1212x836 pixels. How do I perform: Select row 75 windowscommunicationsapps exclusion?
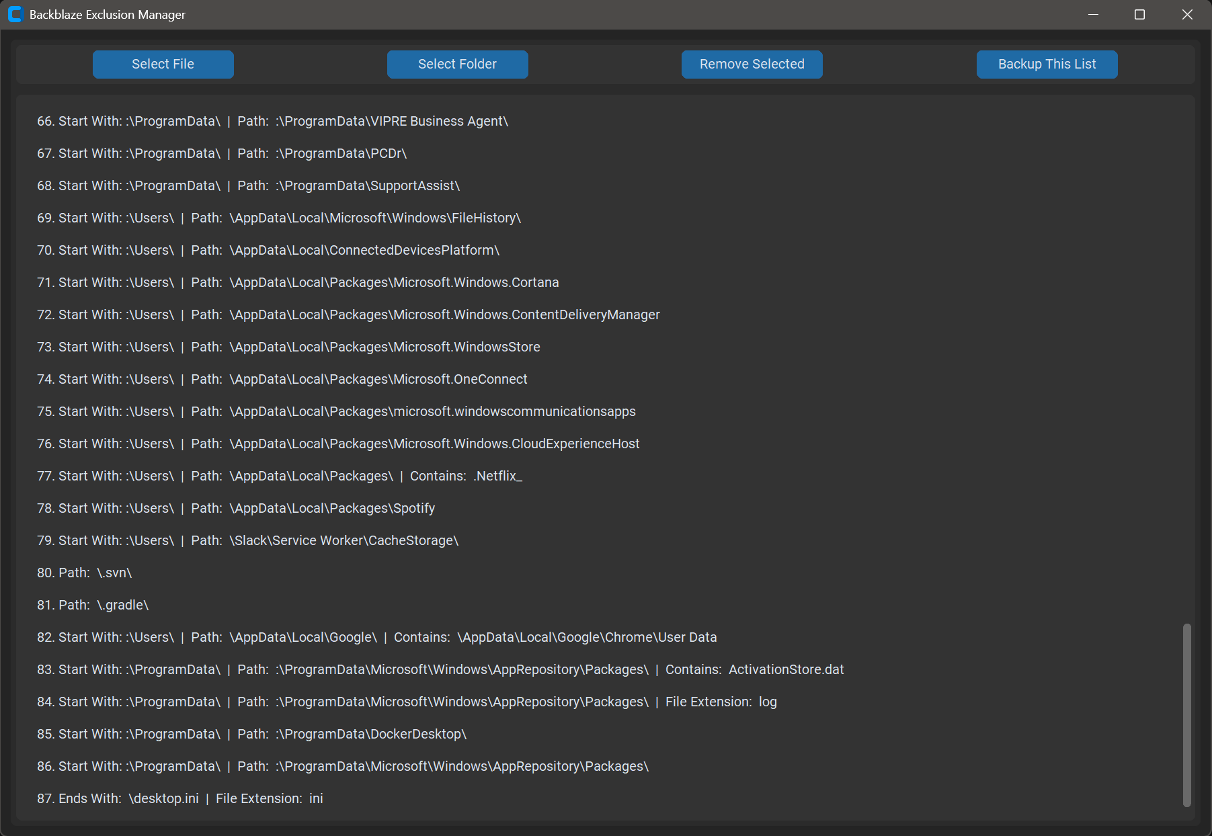(x=336, y=411)
